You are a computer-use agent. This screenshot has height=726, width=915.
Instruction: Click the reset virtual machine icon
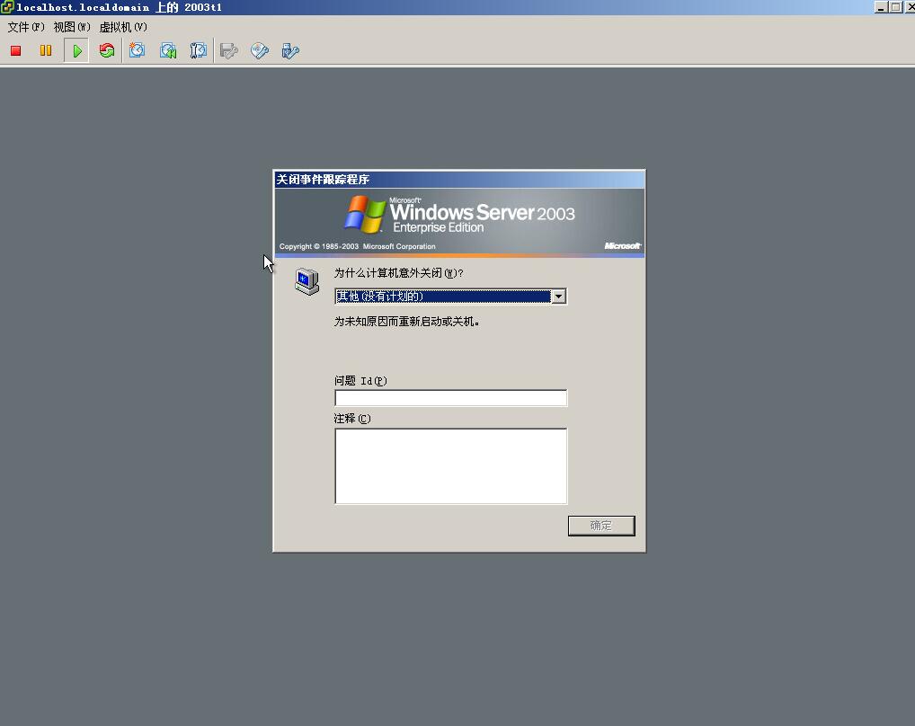107,50
